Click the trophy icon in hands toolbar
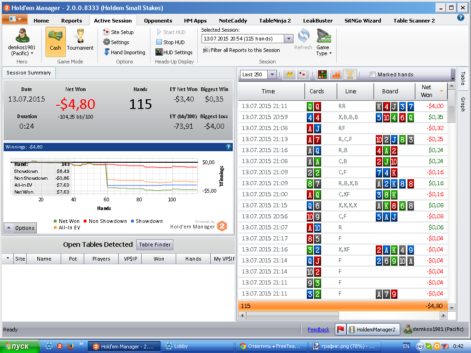471x353 pixels. coord(350,74)
